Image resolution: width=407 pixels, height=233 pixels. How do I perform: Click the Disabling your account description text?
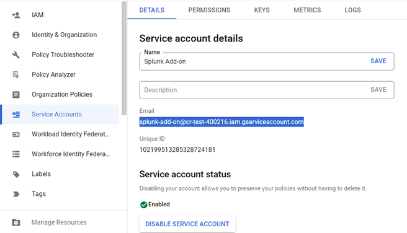point(253,188)
